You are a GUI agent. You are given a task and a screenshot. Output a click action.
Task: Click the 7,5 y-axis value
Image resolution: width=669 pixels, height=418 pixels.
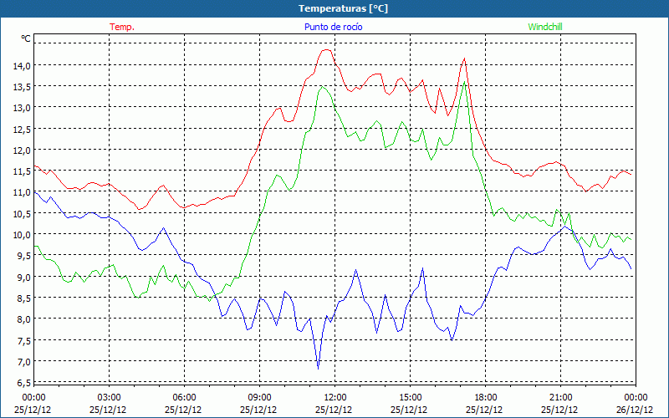click(24, 340)
